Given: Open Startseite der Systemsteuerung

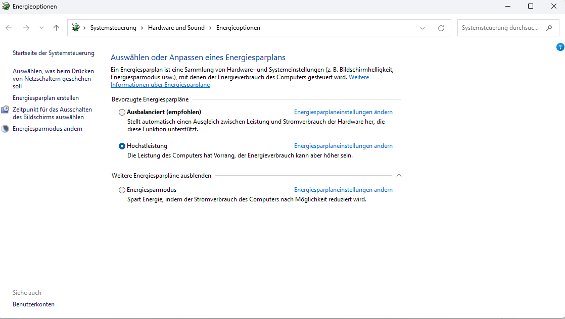Looking at the screenshot, I should click(x=54, y=53).
